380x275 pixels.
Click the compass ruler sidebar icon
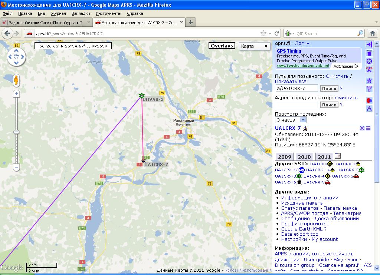[369, 109]
